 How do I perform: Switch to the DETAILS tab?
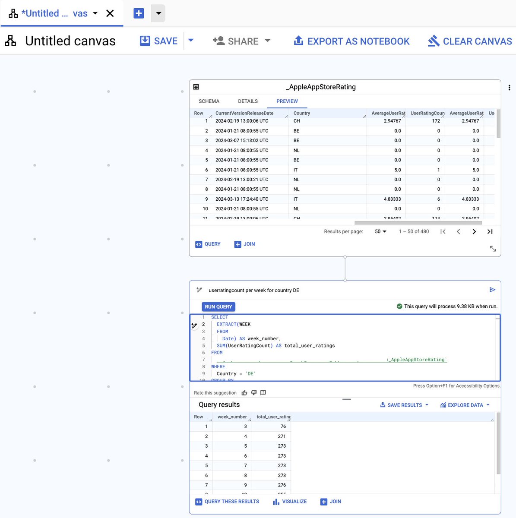coord(248,101)
